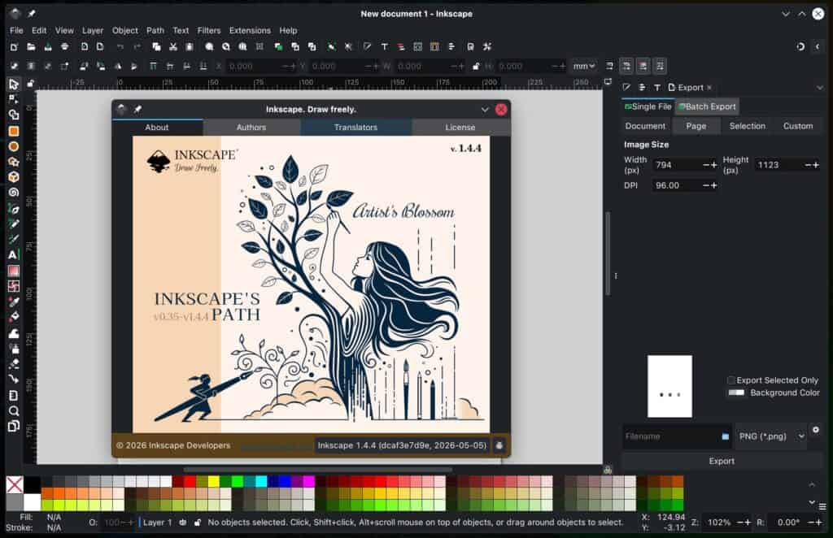Browse for export file location icon

(x=726, y=436)
